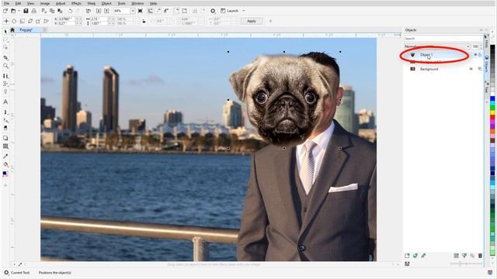Select the Zoom magnifier tool
The height and width of the screenshot is (279, 497).
5,66
